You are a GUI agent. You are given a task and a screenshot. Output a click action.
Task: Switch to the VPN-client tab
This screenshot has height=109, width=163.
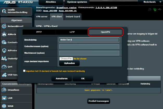[x=57, y=17]
